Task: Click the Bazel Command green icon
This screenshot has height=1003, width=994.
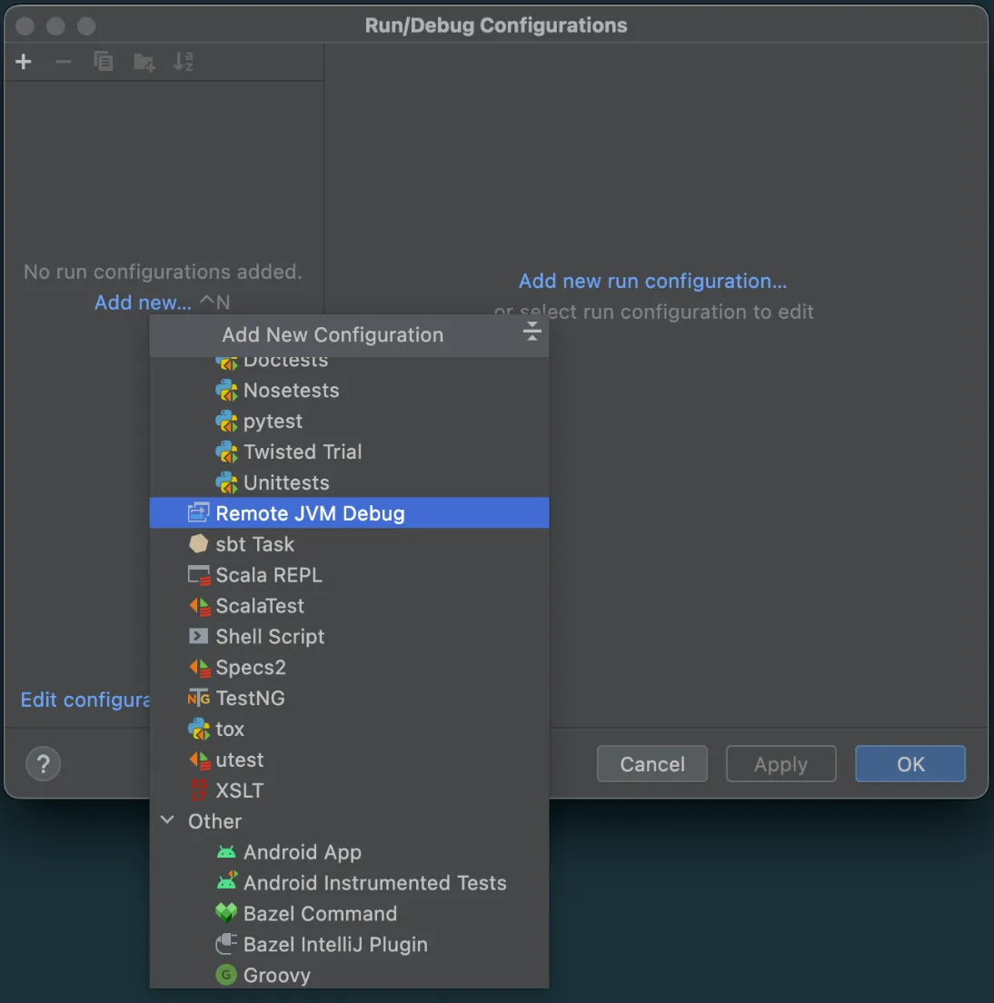Action: coord(226,913)
